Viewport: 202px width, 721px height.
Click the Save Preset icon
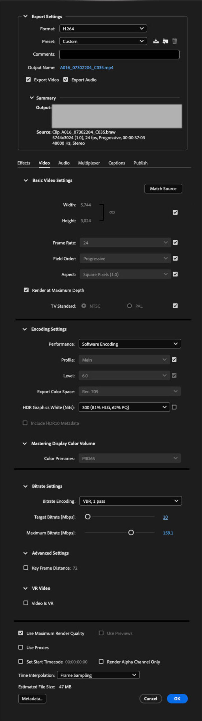[x=156, y=41]
